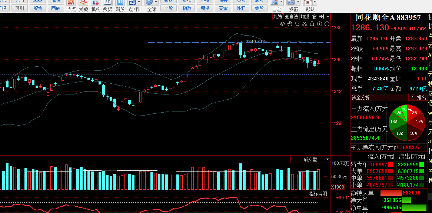Toggle the 九转 indicator
Viewport: 432px width, 213px height.
[278, 17]
